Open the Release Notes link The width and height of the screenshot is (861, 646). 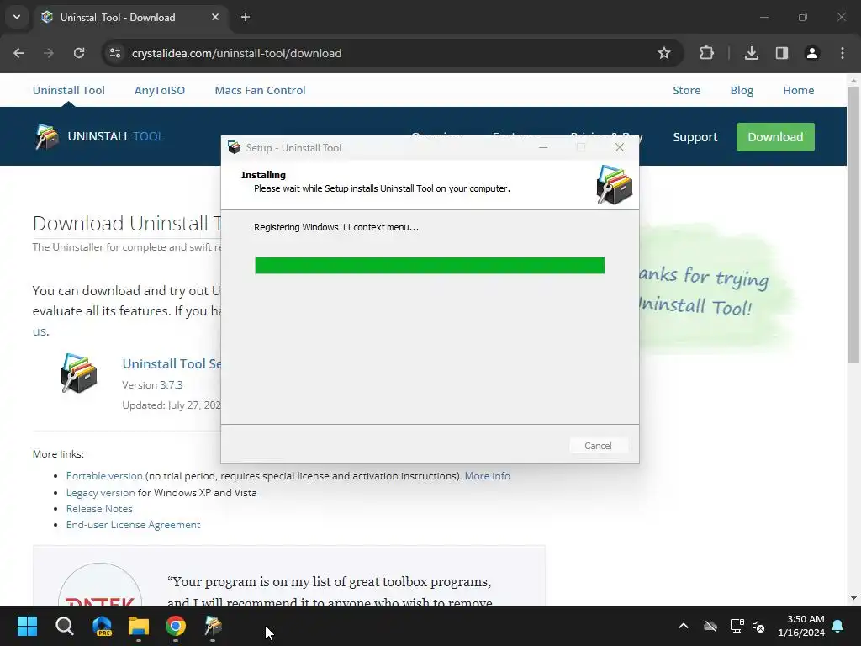[x=99, y=509]
